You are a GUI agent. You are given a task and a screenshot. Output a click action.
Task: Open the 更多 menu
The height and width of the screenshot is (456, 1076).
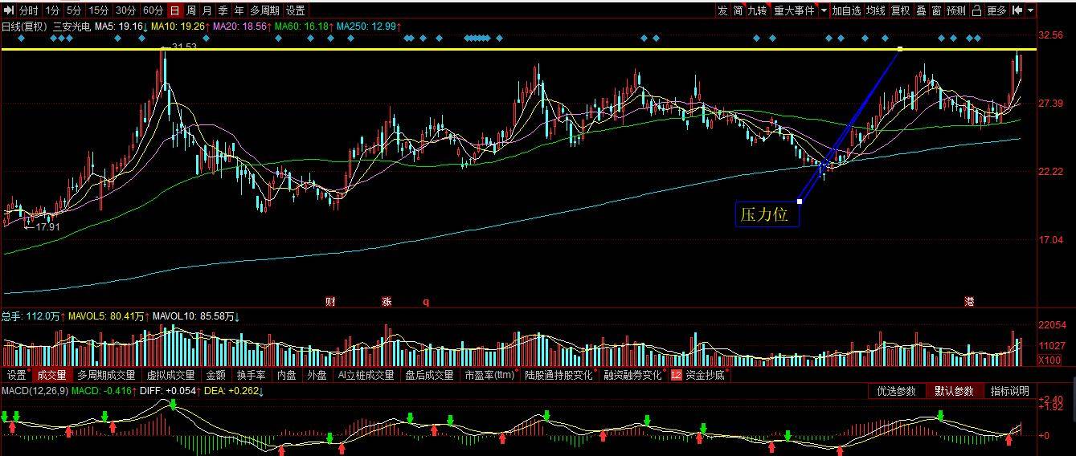point(996,10)
